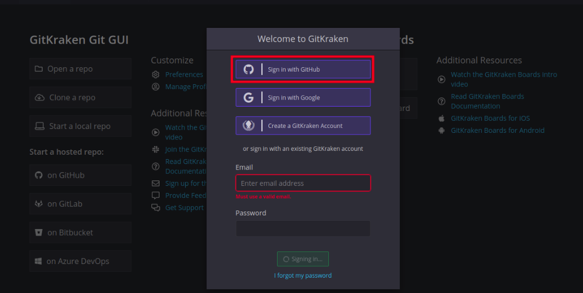Click the Apple icon beside Boards for iOS
This screenshot has height=293, width=583.
click(441, 118)
